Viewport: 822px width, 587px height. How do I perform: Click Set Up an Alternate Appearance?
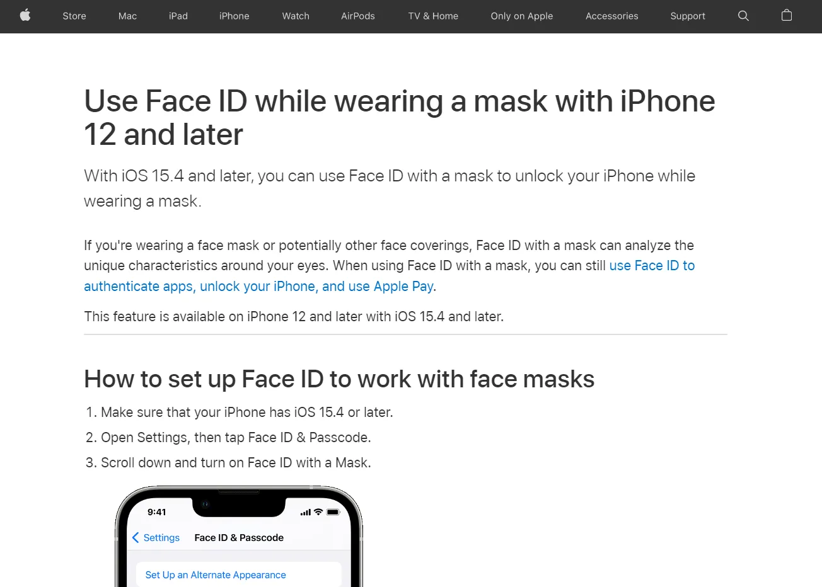tap(216, 575)
